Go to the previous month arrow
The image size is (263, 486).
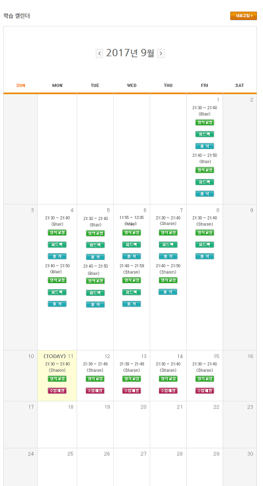100,54
